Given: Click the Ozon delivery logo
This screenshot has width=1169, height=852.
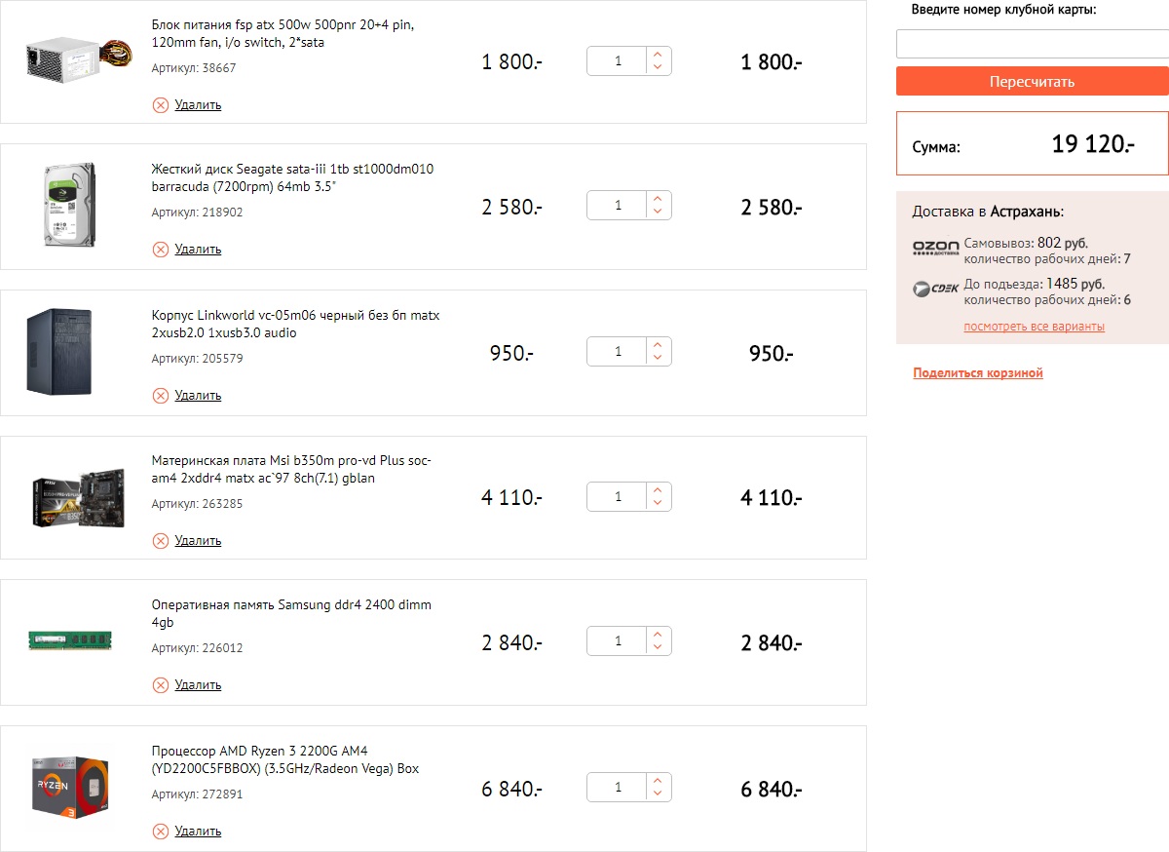Looking at the screenshot, I should [x=935, y=248].
